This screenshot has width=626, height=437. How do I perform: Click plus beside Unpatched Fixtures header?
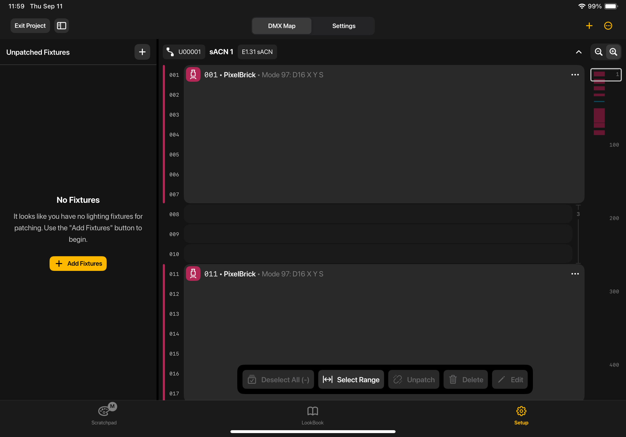point(142,52)
